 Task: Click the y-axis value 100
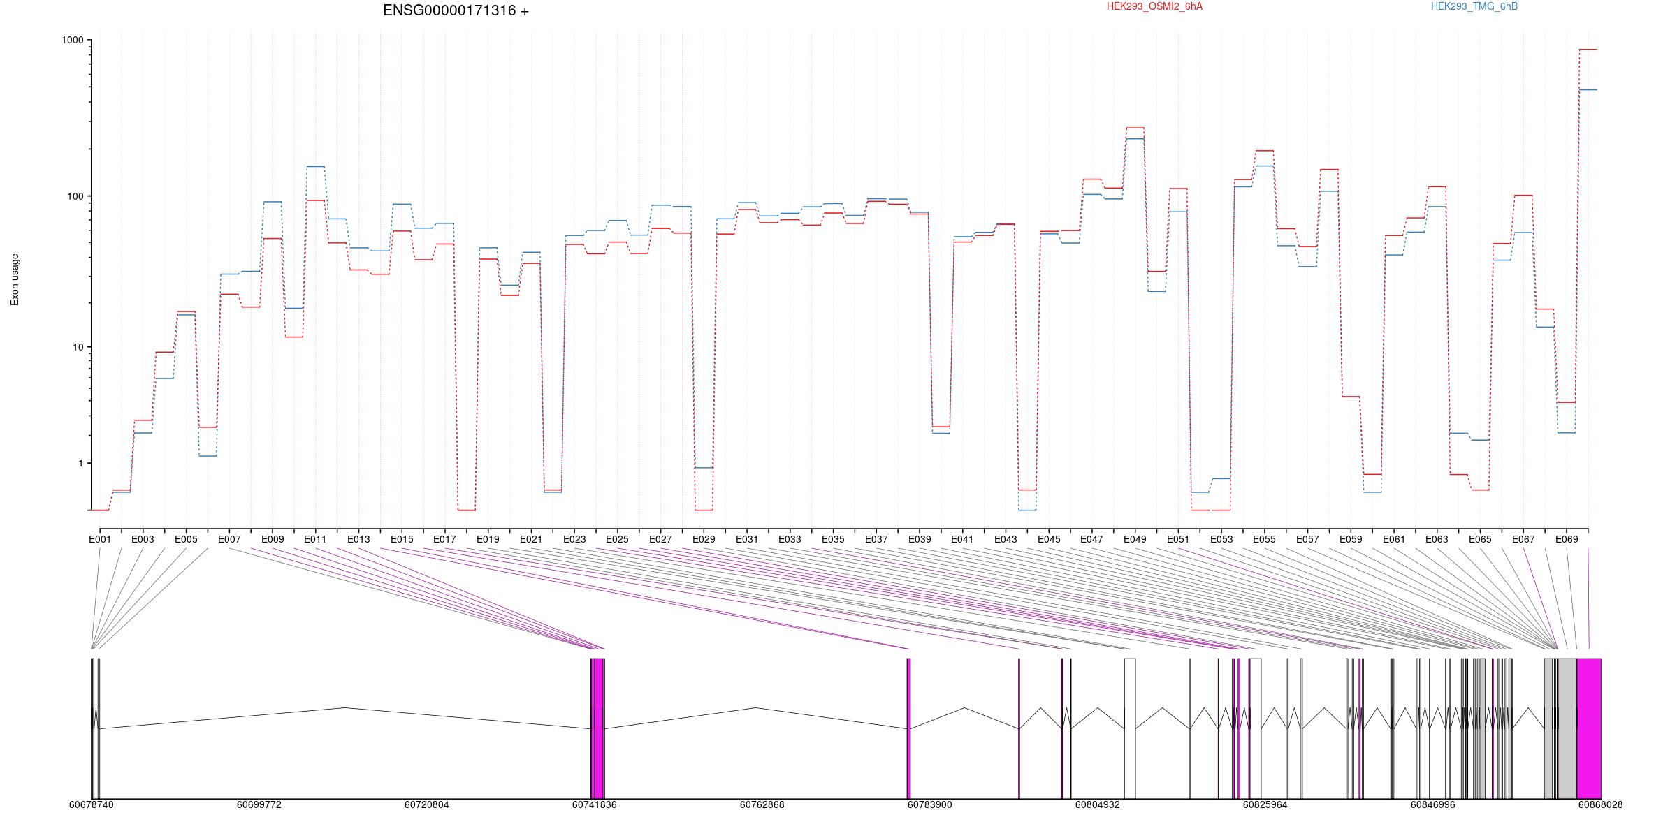pos(75,196)
